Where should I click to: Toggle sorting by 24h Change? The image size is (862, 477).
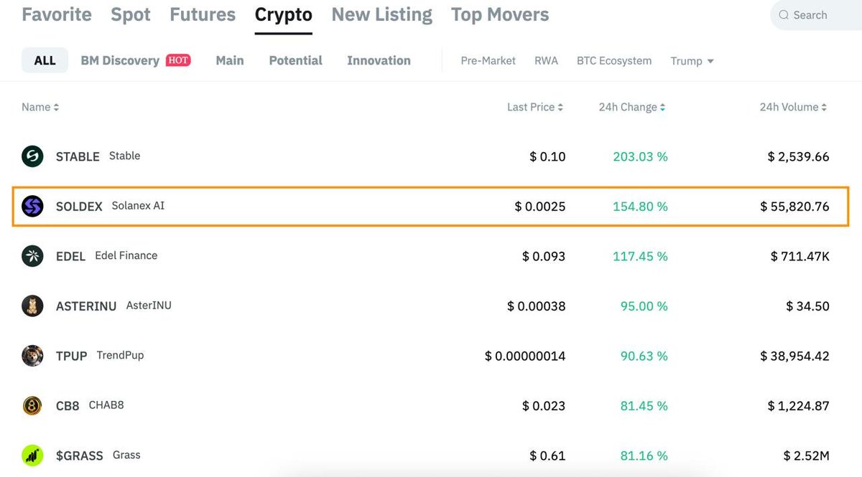[x=631, y=106]
